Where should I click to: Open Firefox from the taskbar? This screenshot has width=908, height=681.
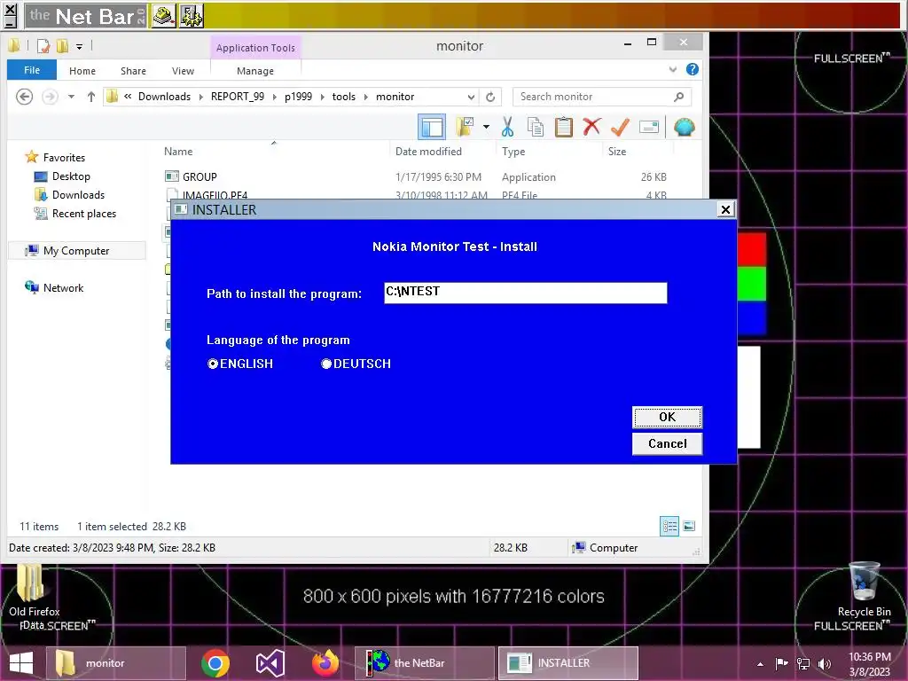(325, 663)
